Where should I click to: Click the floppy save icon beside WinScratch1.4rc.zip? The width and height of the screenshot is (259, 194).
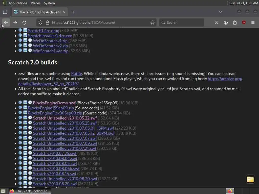[x=25, y=50]
